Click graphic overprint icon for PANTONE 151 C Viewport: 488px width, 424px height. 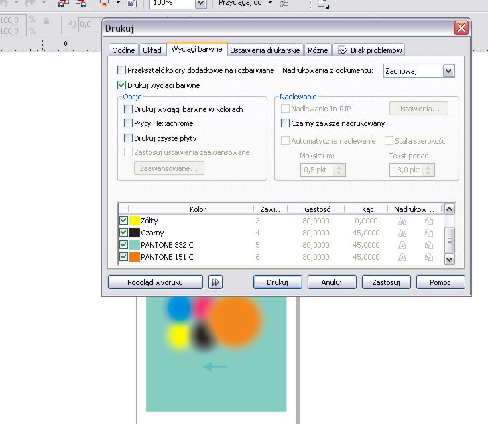tap(428, 257)
